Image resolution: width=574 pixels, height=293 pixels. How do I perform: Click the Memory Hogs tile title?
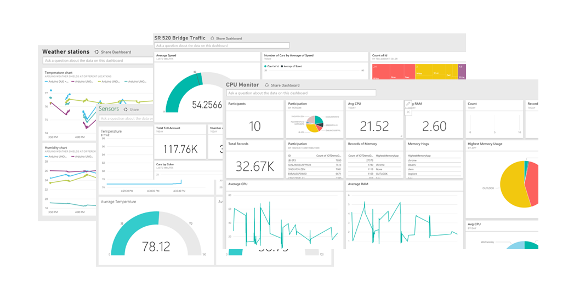coord(418,143)
